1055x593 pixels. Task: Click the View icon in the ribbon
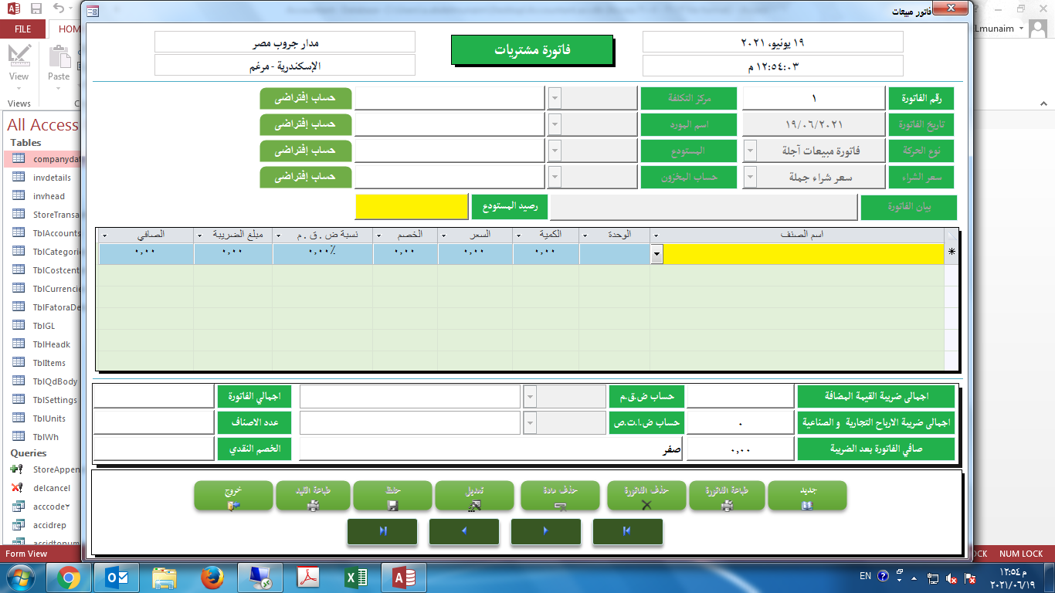(19, 56)
